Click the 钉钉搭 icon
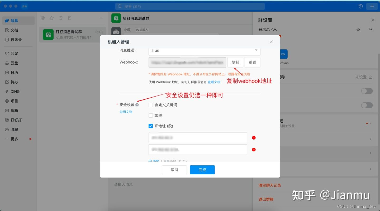The height and width of the screenshot is (211, 380). click(x=7, y=120)
